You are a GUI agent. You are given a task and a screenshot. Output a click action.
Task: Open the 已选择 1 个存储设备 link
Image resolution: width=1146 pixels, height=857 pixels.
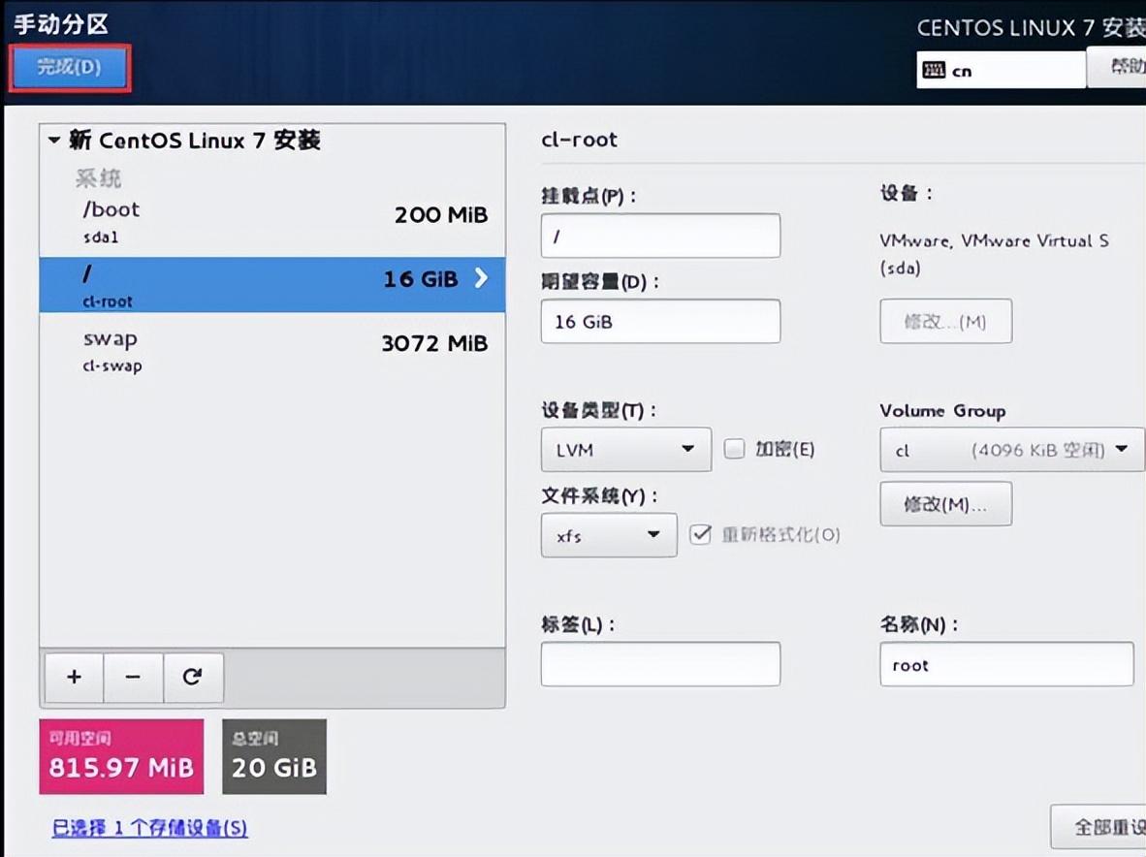click(149, 828)
